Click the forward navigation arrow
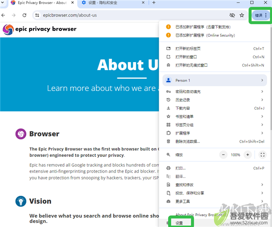The image size is (272, 227). point(14,15)
